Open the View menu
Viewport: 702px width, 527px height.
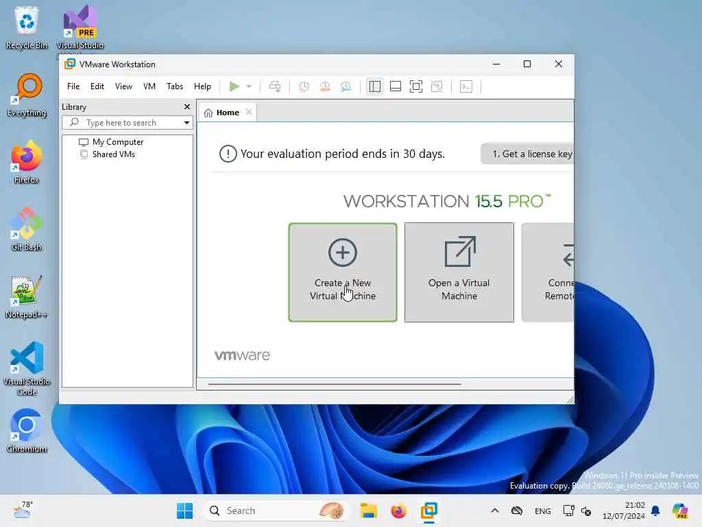[123, 86]
